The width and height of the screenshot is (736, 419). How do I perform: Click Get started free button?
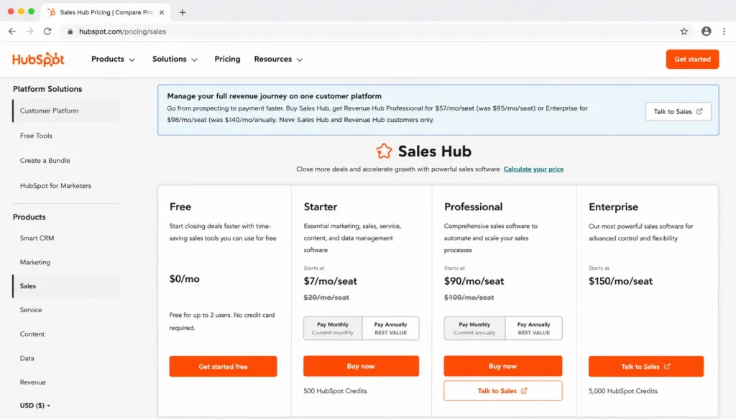(x=223, y=367)
